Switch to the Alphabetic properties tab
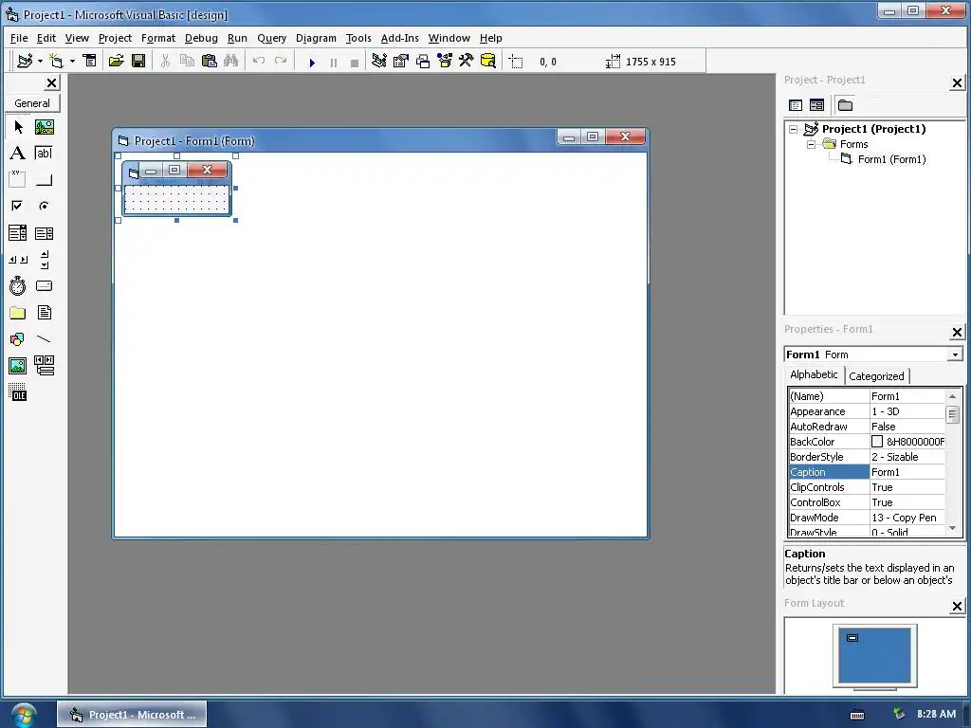The width and height of the screenshot is (971, 728). point(814,374)
